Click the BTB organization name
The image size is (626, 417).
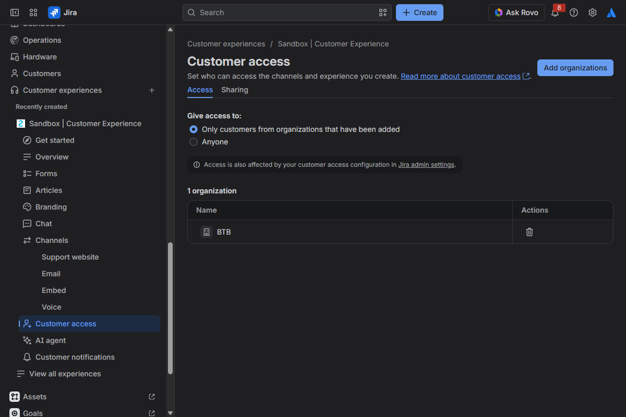224,232
